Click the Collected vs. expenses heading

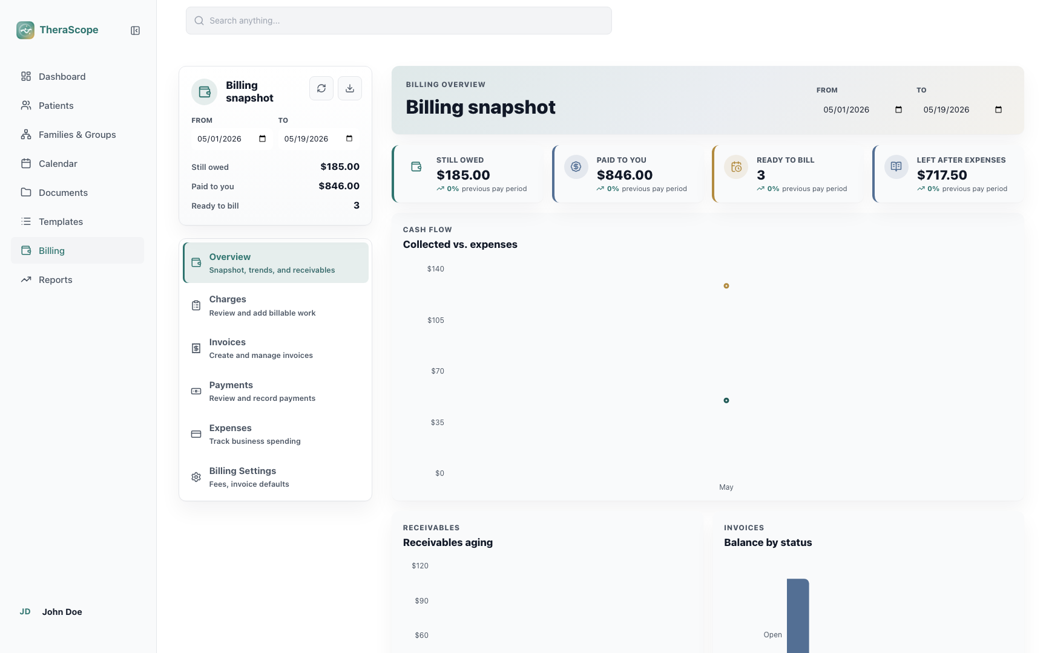click(460, 244)
